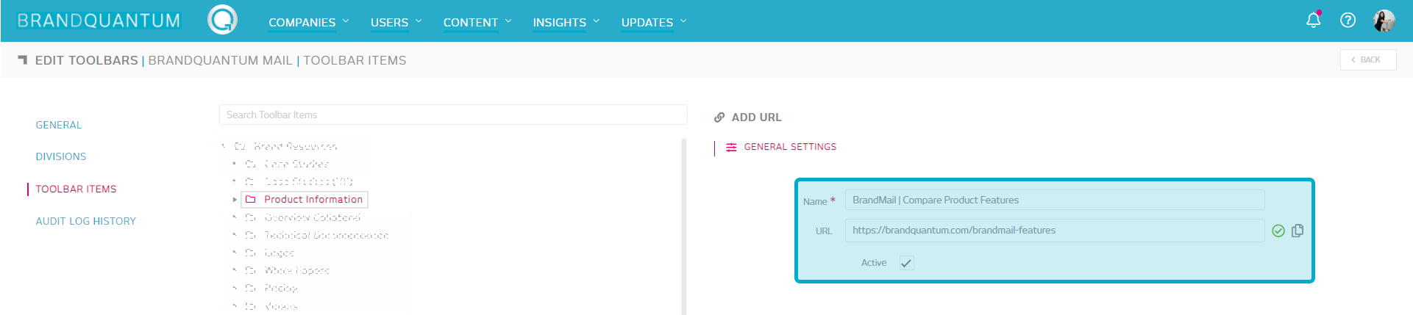This screenshot has height=315, width=1413.
Task: Select the Pricing tree item
Action: pyautogui.click(x=281, y=288)
